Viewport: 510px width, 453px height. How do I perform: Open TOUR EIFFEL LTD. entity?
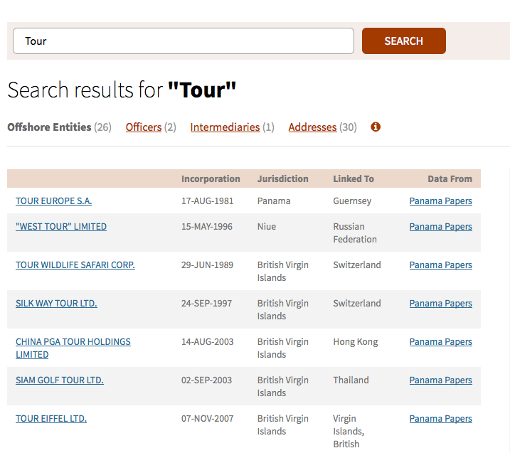tap(51, 418)
